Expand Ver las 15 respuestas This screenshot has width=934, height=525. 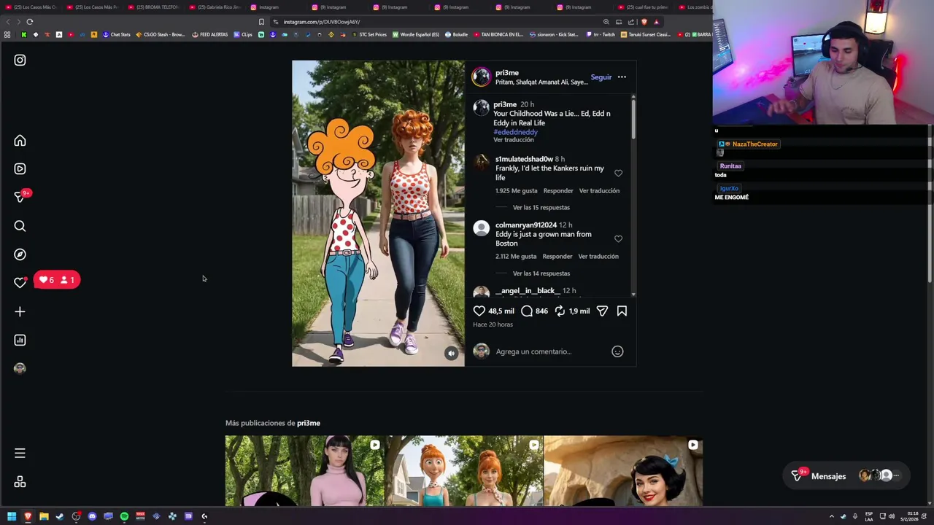tap(541, 208)
